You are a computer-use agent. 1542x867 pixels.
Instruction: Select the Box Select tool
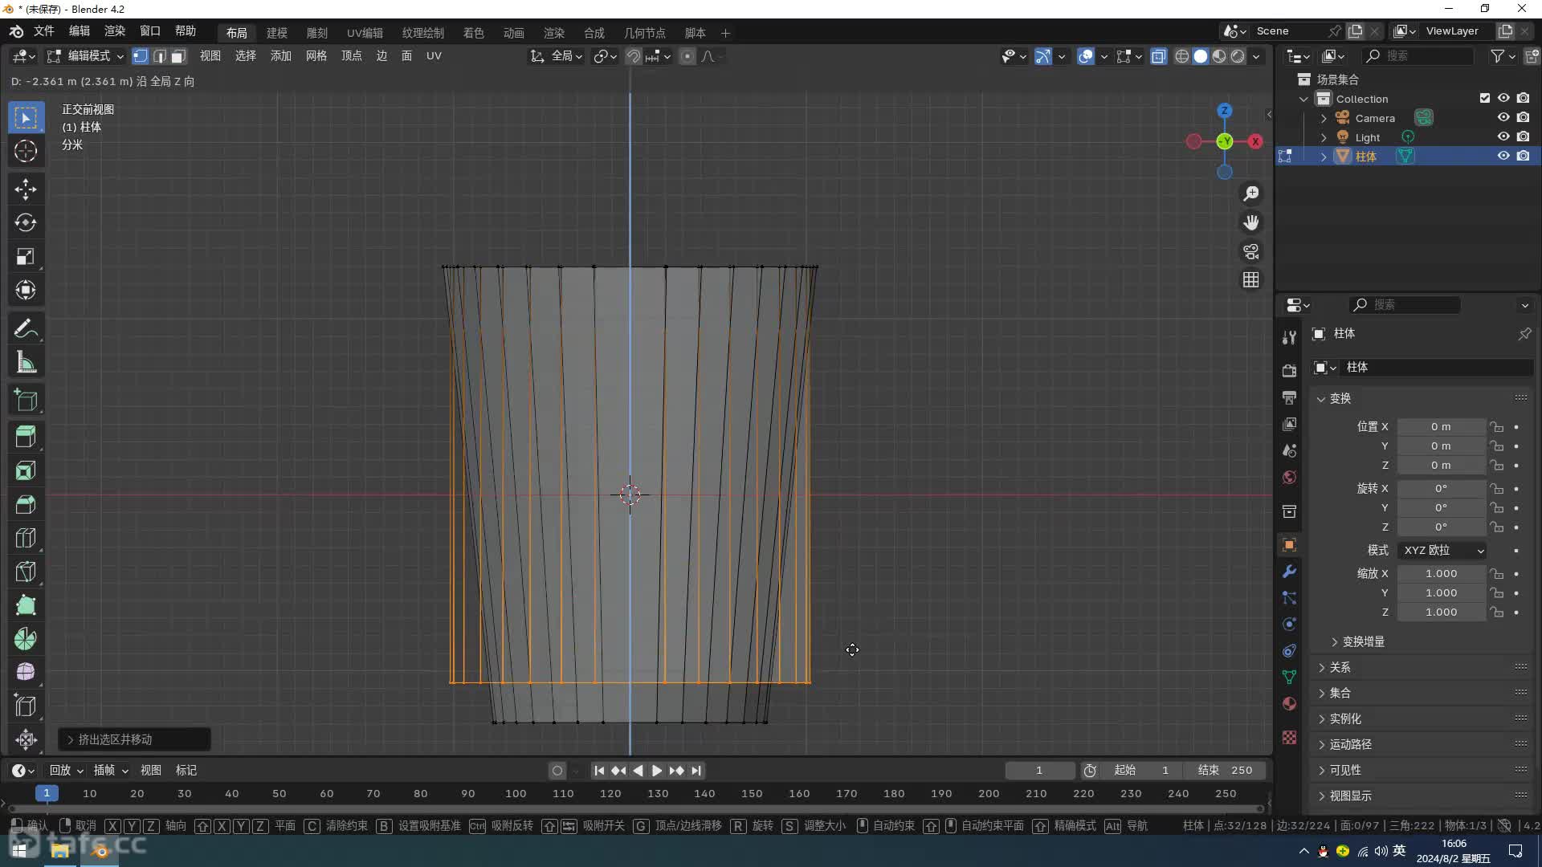(x=26, y=118)
